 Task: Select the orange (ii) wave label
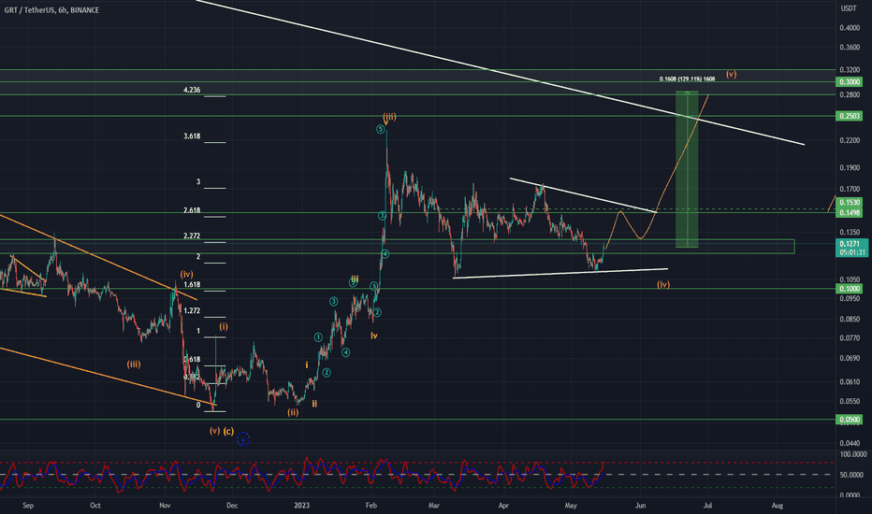pyautogui.click(x=293, y=412)
